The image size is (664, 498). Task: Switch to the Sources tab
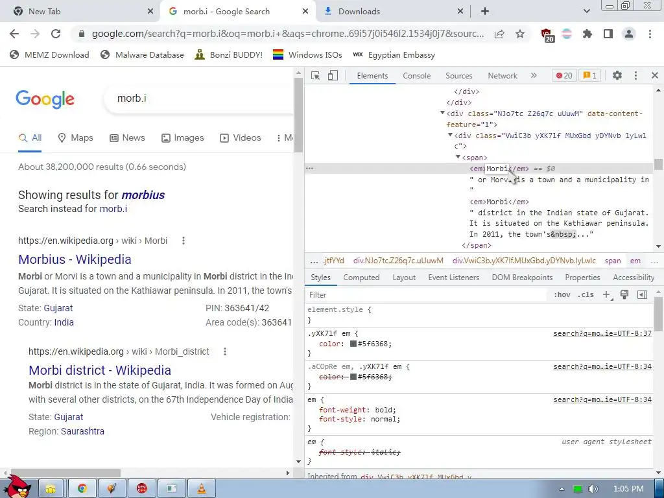(458, 76)
